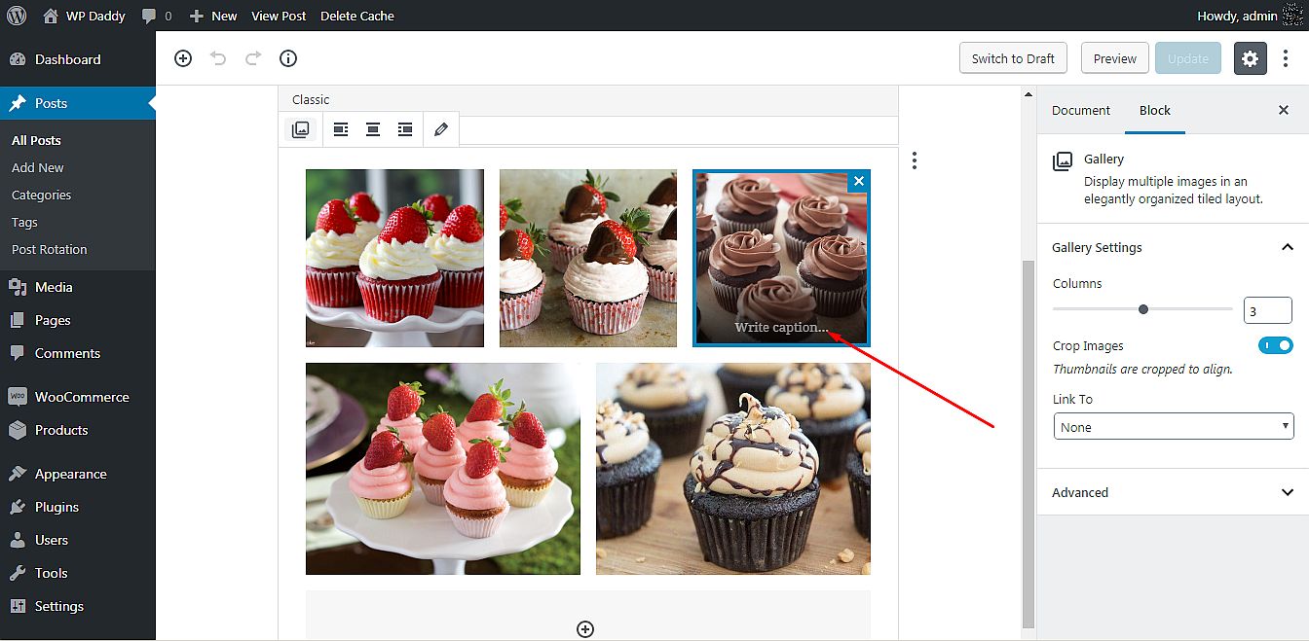1309x641 pixels.
Task: Click Add New under Posts
Action: click(38, 167)
